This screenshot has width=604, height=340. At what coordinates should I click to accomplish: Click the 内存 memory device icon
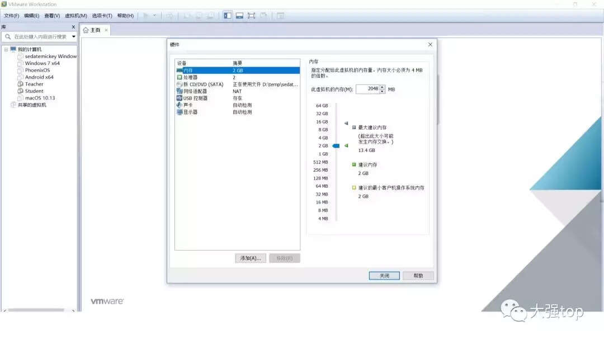coord(179,70)
